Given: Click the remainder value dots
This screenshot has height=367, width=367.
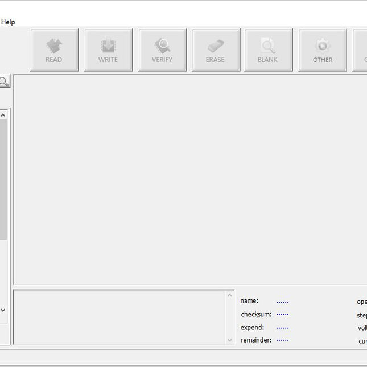Looking at the screenshot, I should [283, 340].
